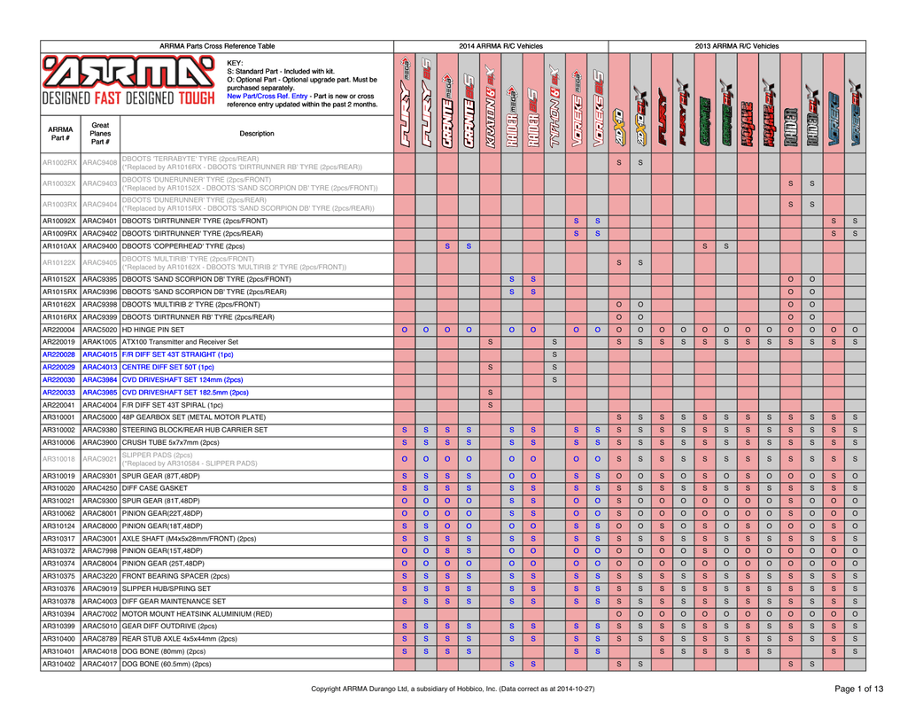Click '48P GEARBOX SET (METAL MOTOR PLATE)' description
The width and height of the screenshot is (907, 701).
[194, 417]
